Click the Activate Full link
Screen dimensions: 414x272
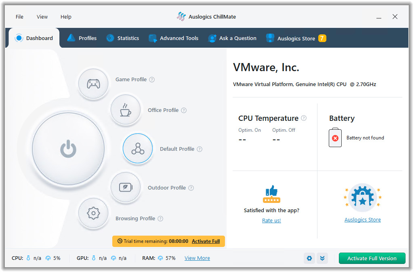tap(206, 241)
